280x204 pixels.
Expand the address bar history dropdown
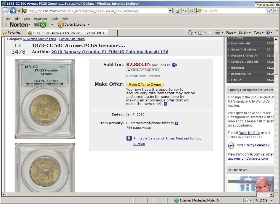[170, 11]
